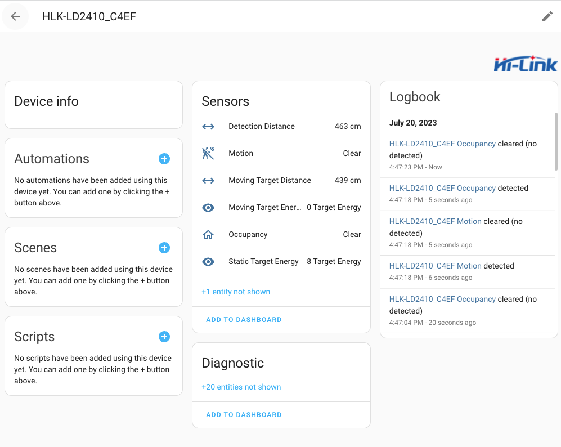Select the Motion sensor icon

[x=208, y=153]
